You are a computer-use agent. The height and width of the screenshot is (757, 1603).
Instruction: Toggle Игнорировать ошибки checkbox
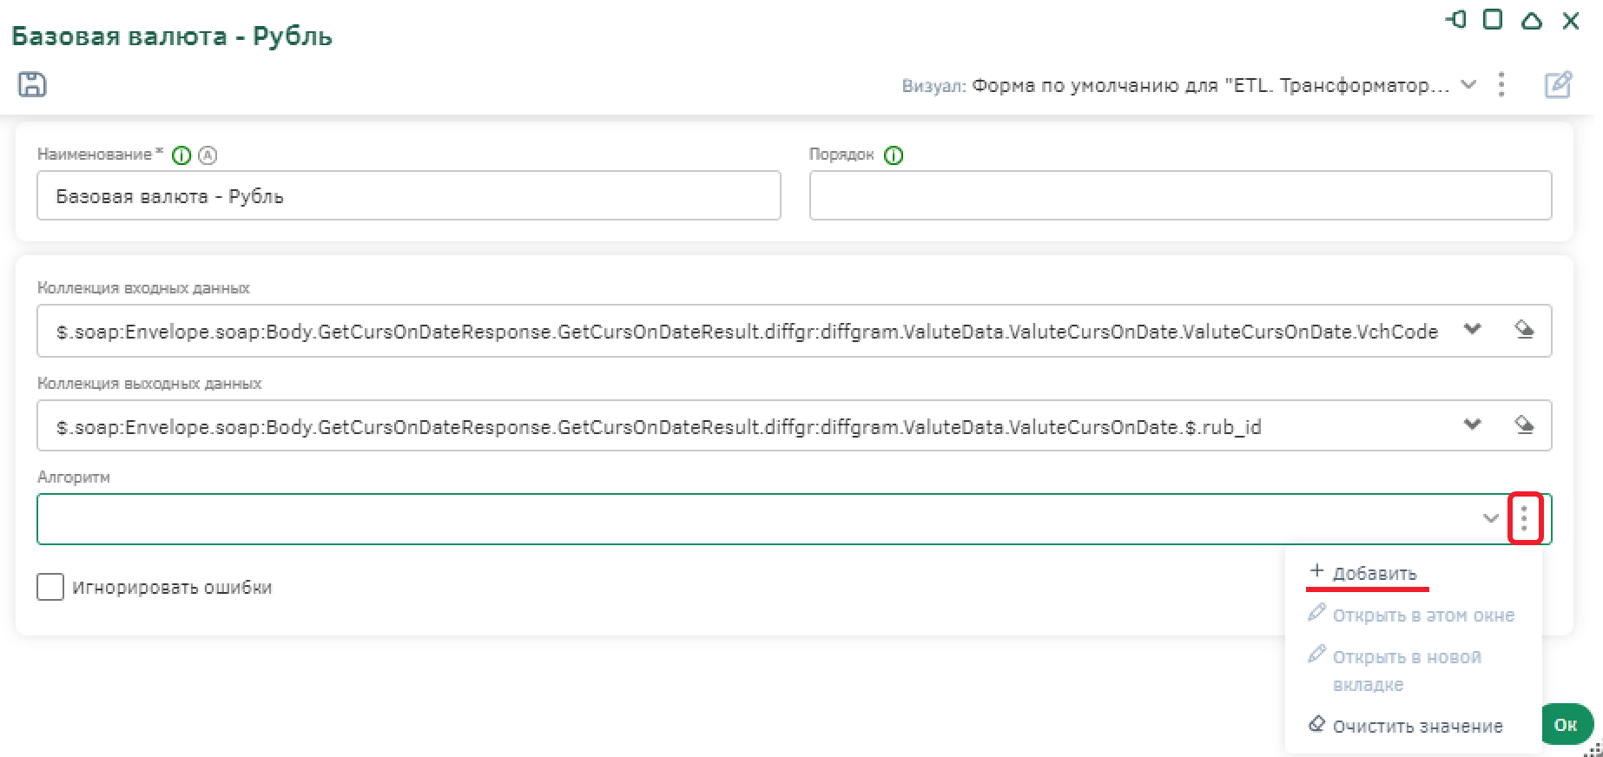[50, 587]
